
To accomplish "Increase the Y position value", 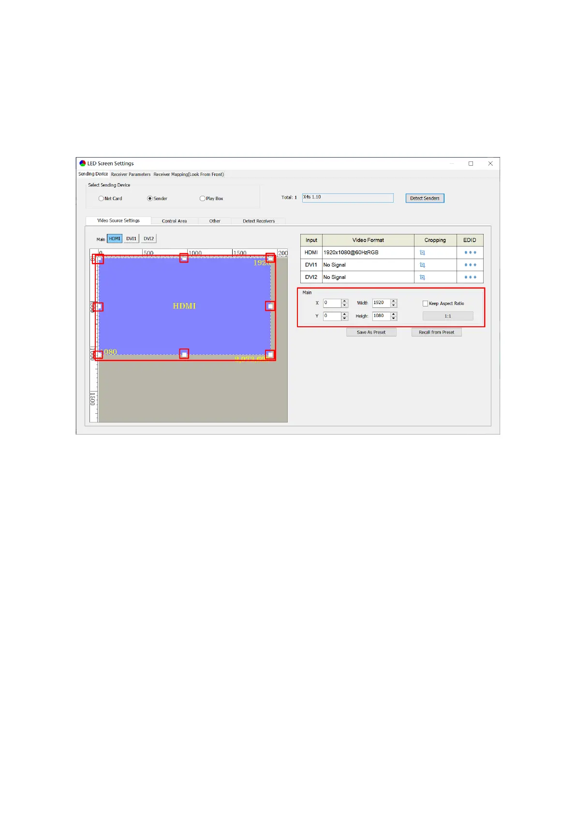I will 345,314.
